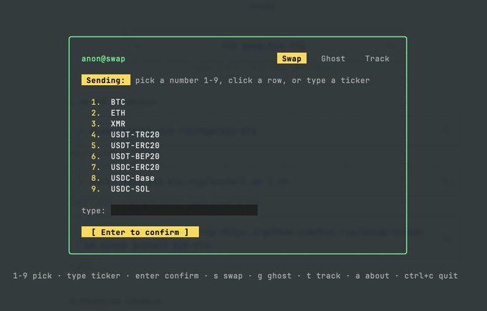Click 't track' footer shortcut

click(323, 276)
